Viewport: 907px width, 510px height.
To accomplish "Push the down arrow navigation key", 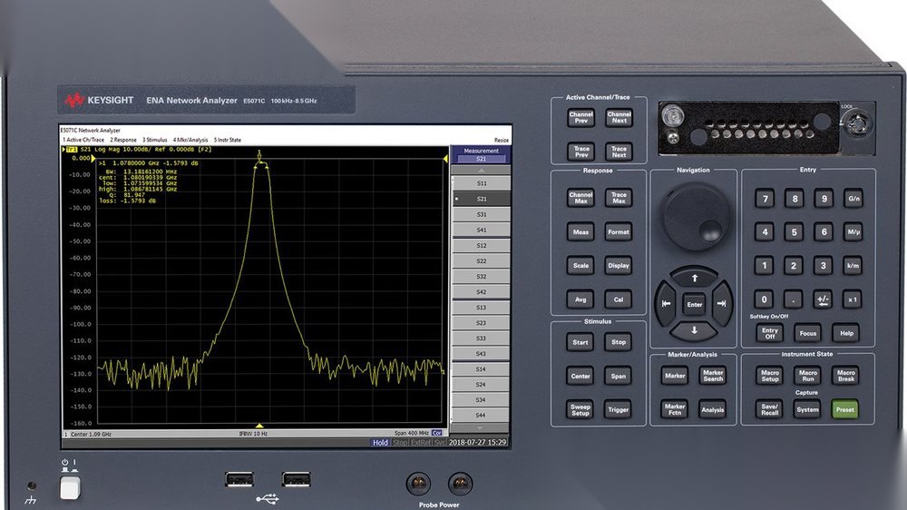I will point(694,330).
